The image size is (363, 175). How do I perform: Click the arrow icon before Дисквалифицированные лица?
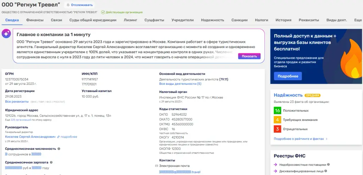pos(275,171)
